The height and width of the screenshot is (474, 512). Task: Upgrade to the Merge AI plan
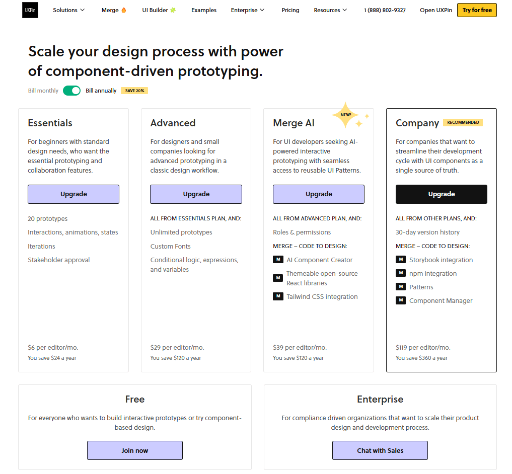[318, 194]
